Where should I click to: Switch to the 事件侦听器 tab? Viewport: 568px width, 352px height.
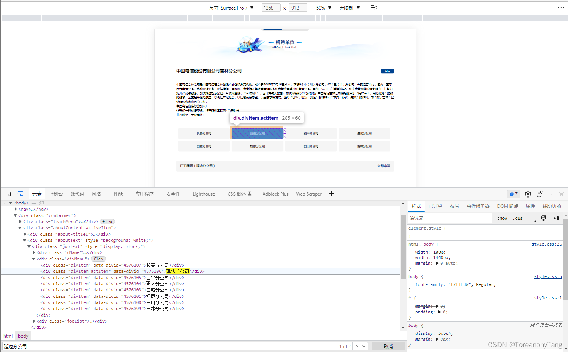pyautogui.click(x=478, y=206)
